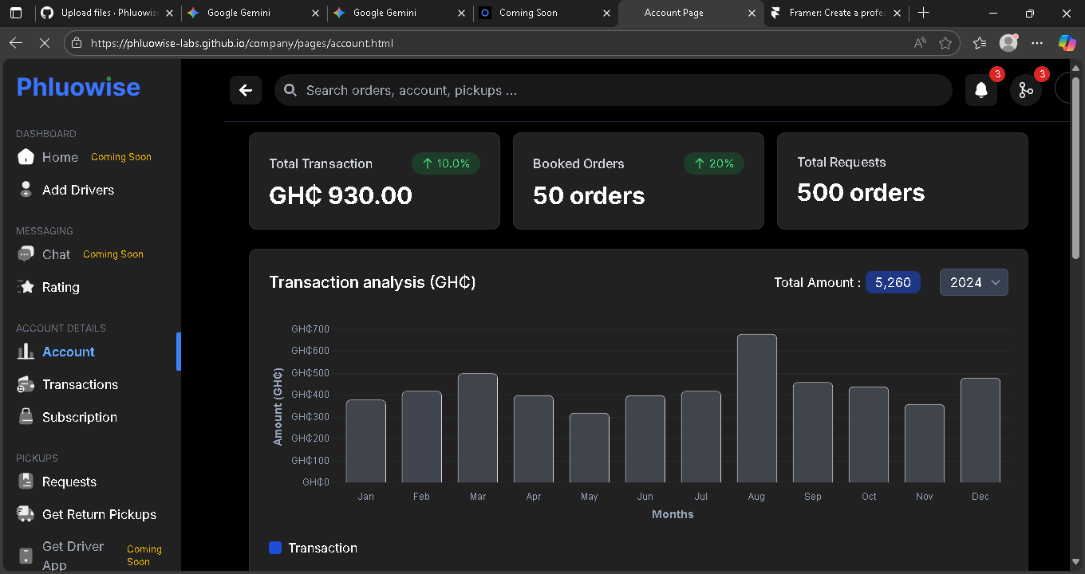
Task: Open the tab actions menu button
Action: (x=16, y=13)
